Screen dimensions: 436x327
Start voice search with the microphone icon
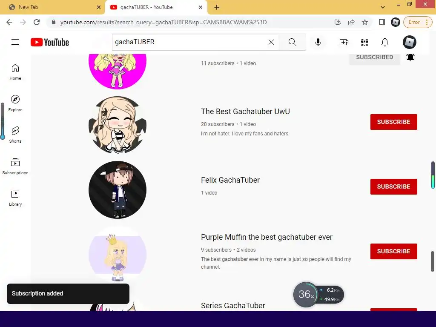[318, 42]
